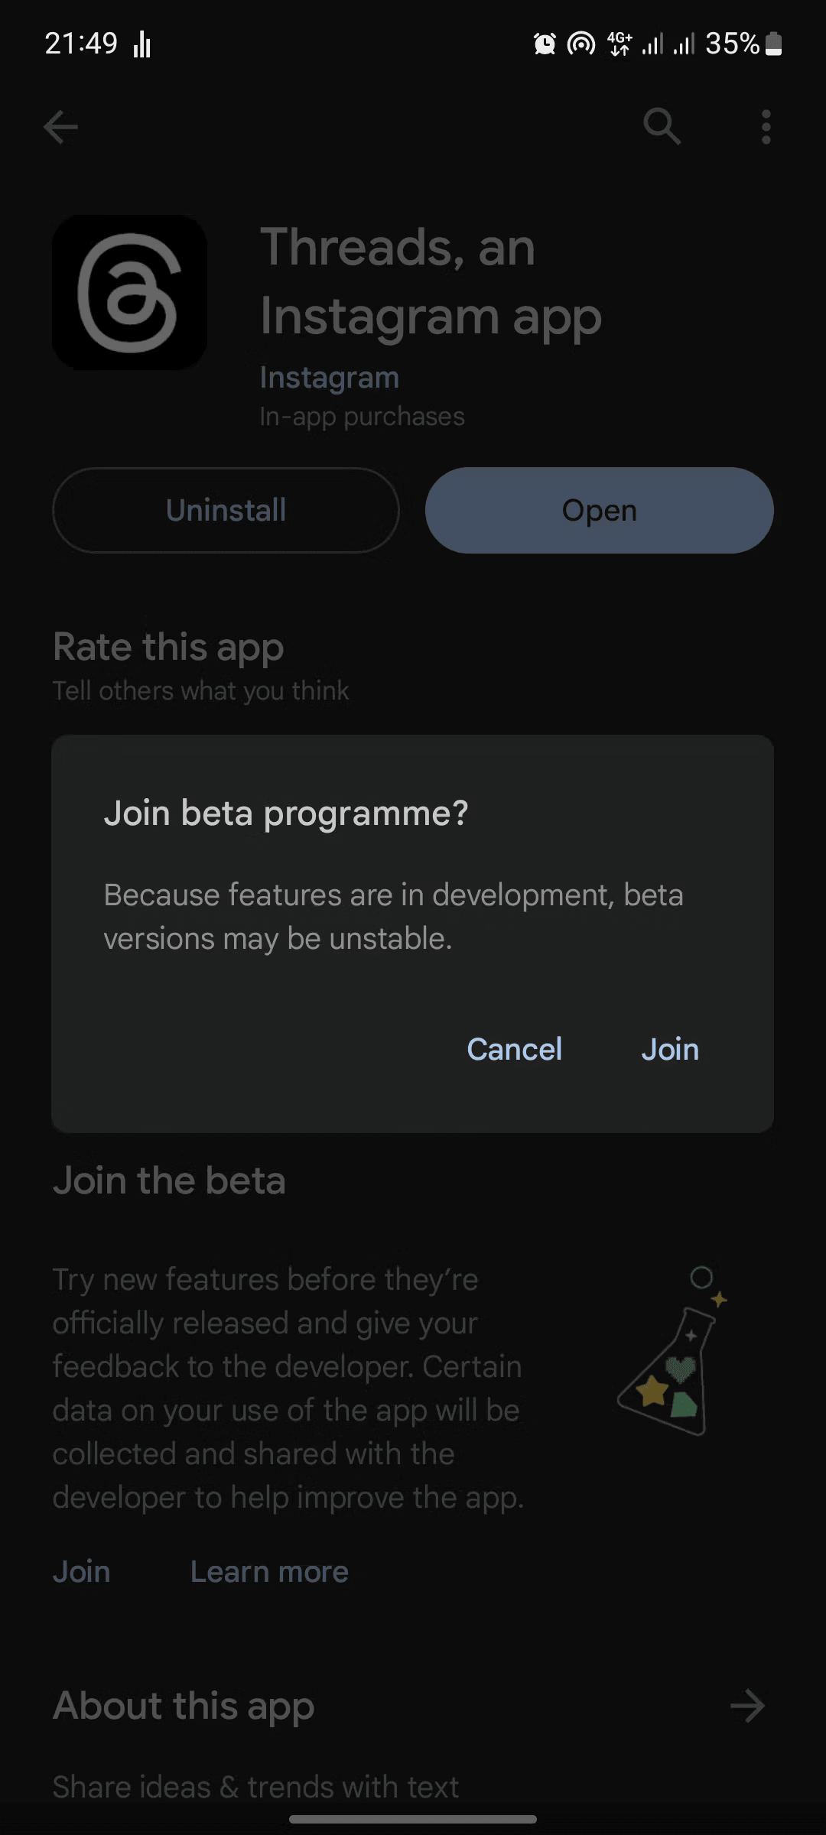Open the three-dot overflow menu
826x1835 pixels.
pyautogui.click(x=766, y=127)
